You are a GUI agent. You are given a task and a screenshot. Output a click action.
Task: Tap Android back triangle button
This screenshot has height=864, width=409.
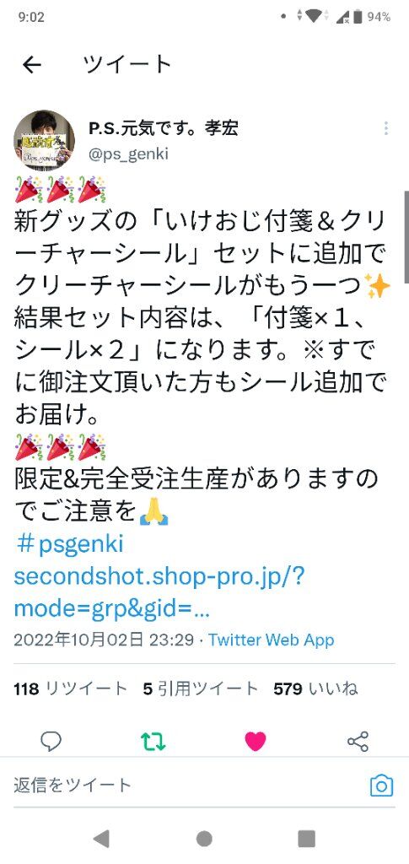point(101,839)
